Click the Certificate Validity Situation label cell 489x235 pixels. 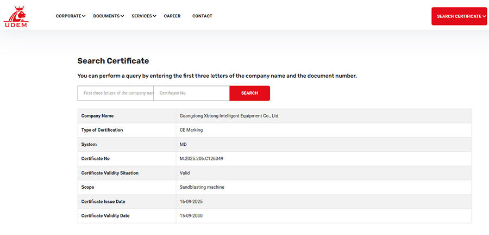[110, 173]
